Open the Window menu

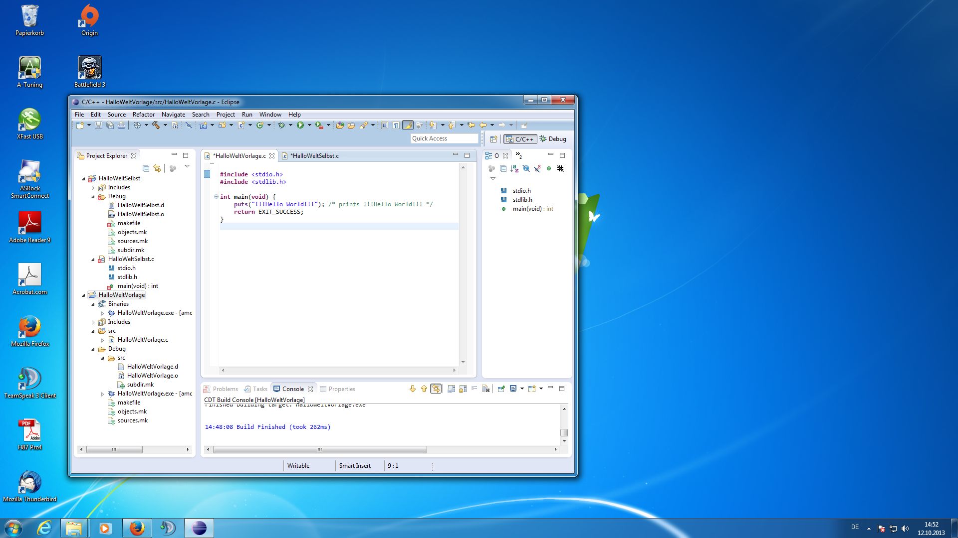270,115
